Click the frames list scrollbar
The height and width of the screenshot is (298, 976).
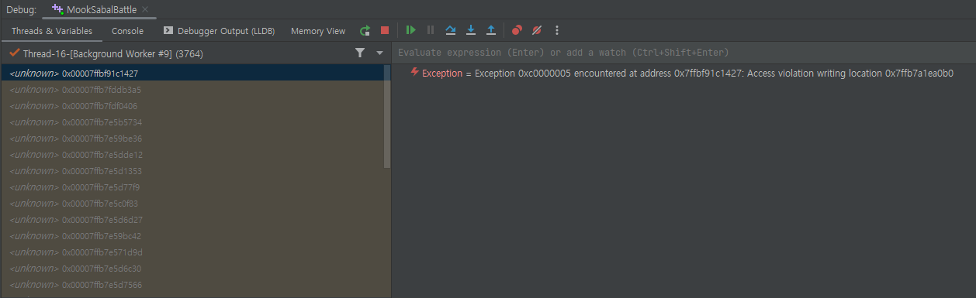(387, 116)
